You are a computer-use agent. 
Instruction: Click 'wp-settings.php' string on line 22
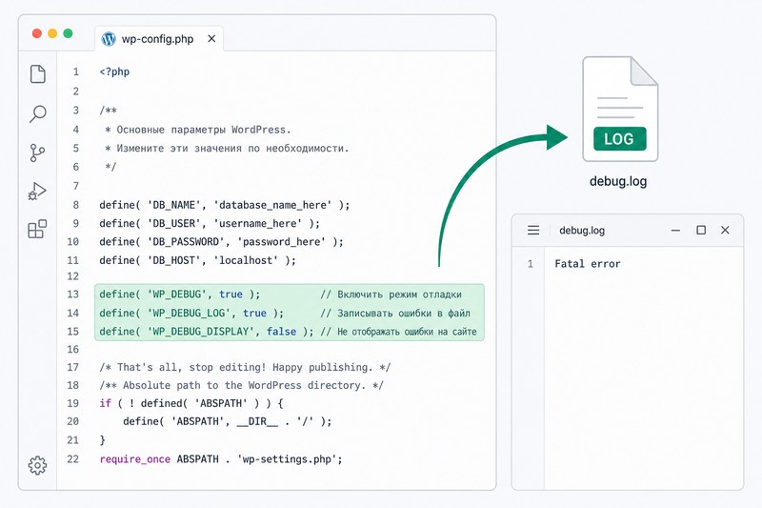[288, 459]
